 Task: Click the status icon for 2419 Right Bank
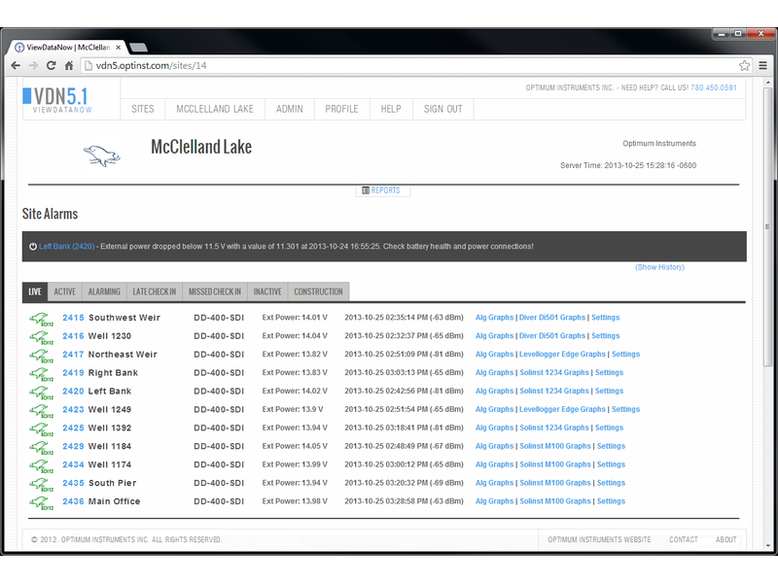click(41, 374)
